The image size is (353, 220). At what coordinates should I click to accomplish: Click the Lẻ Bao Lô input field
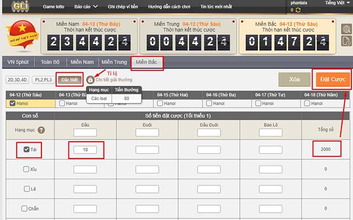coord(271,189)
